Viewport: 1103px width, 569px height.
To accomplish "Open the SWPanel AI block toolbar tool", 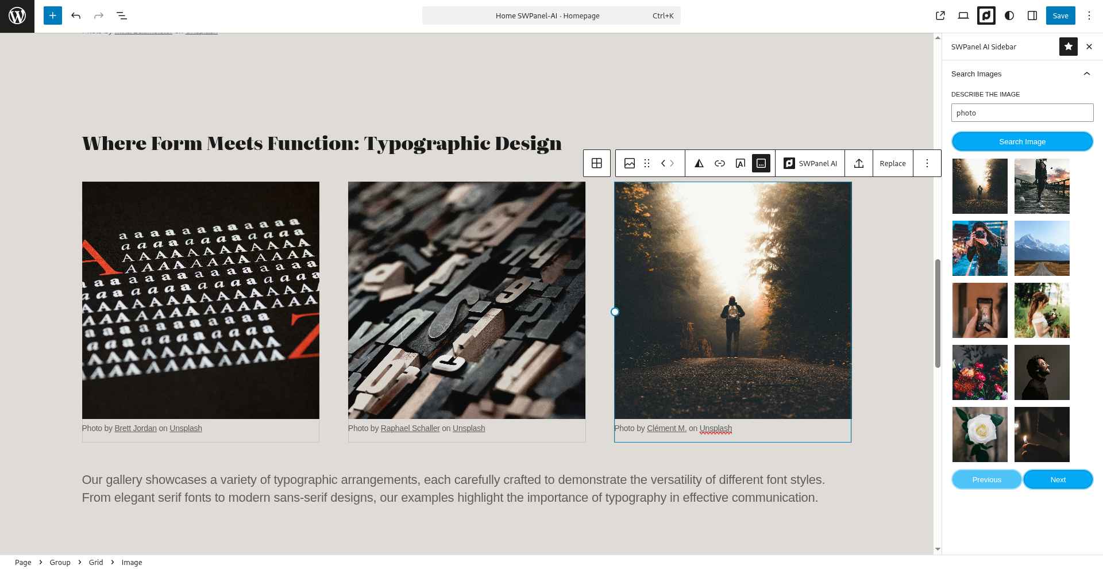I will 810,163.
